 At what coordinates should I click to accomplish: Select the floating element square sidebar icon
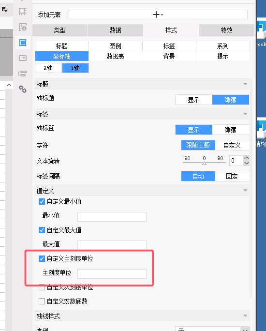[23, 43]
